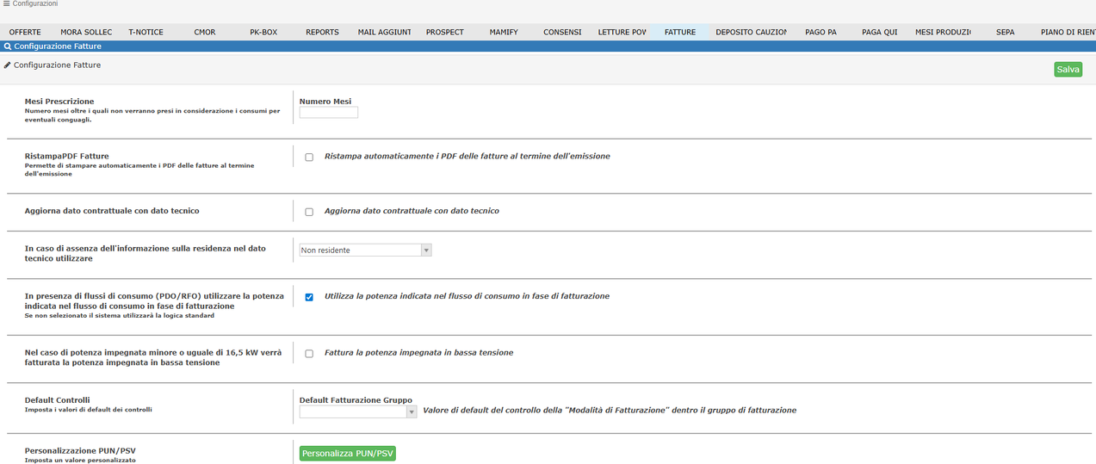Screen dimensions: 1096x464
Task: Open the PAGO PA tab
Action: click(x=820, y=32)
